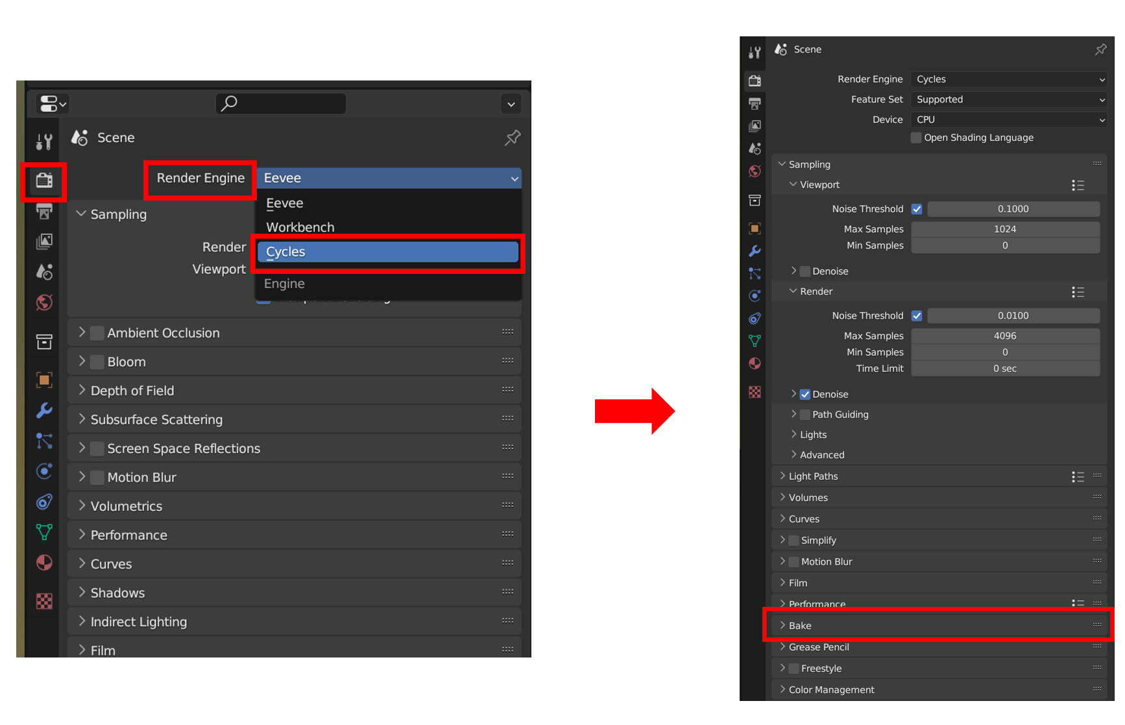Open Texture checker tab in Eevee panel
The height and width of the screenshot is (725, 1125).
44,601
